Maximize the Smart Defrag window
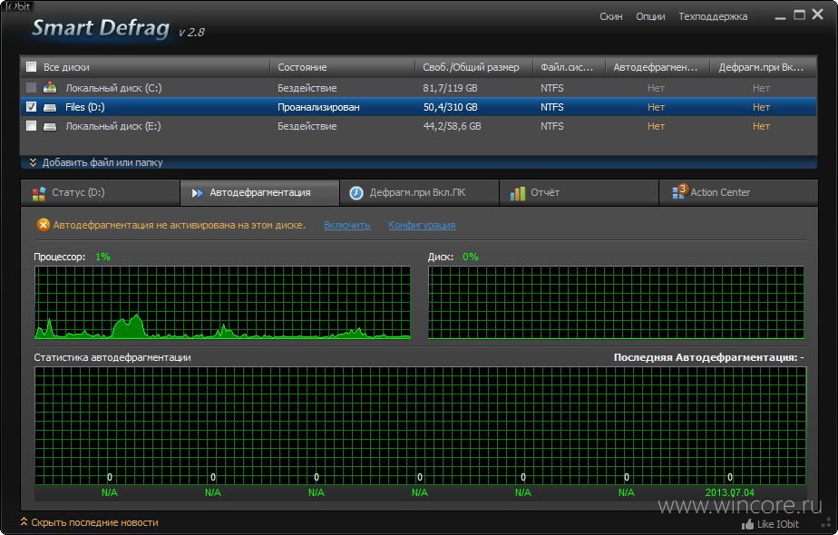 (x=799, y=15)
